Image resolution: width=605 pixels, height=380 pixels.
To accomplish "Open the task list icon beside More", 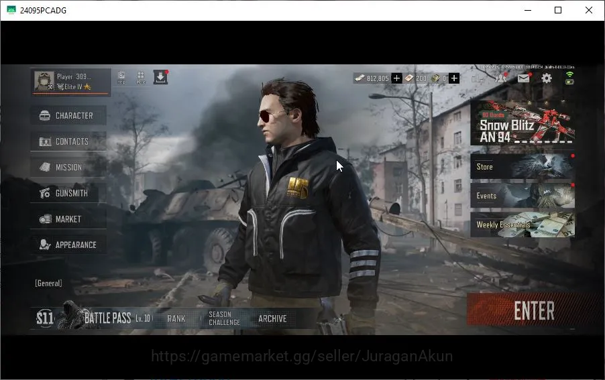I will point(121,78).
